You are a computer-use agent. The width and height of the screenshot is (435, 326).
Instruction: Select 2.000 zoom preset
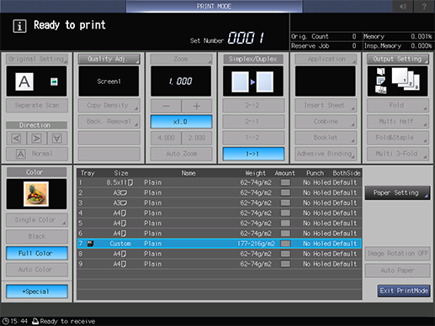[x=197, y=138]
